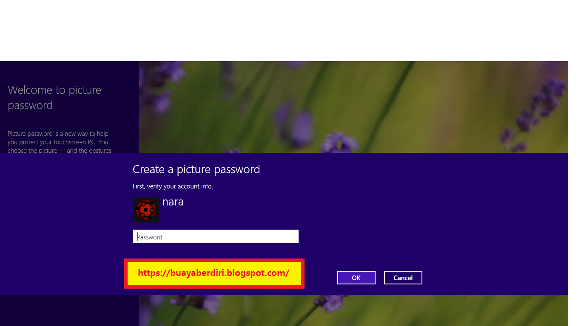Image resolution: width=581 pixels, height=326 pixels.
Task: Click the lavender photo above the dialog
Action: [353, 107]
